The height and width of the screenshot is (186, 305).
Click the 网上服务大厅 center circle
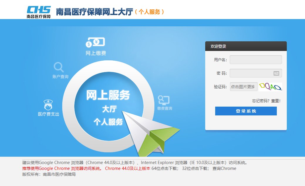(109, 106)
